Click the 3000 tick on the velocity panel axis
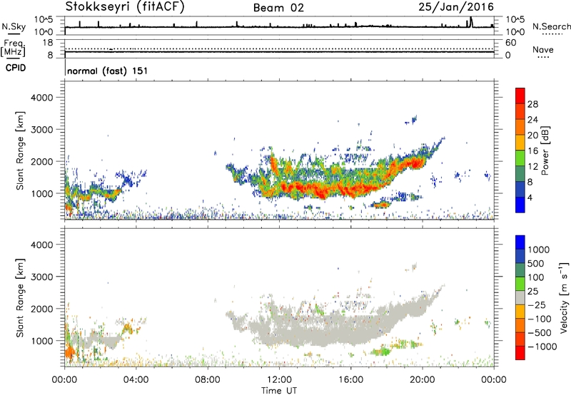 coord(41,277)
